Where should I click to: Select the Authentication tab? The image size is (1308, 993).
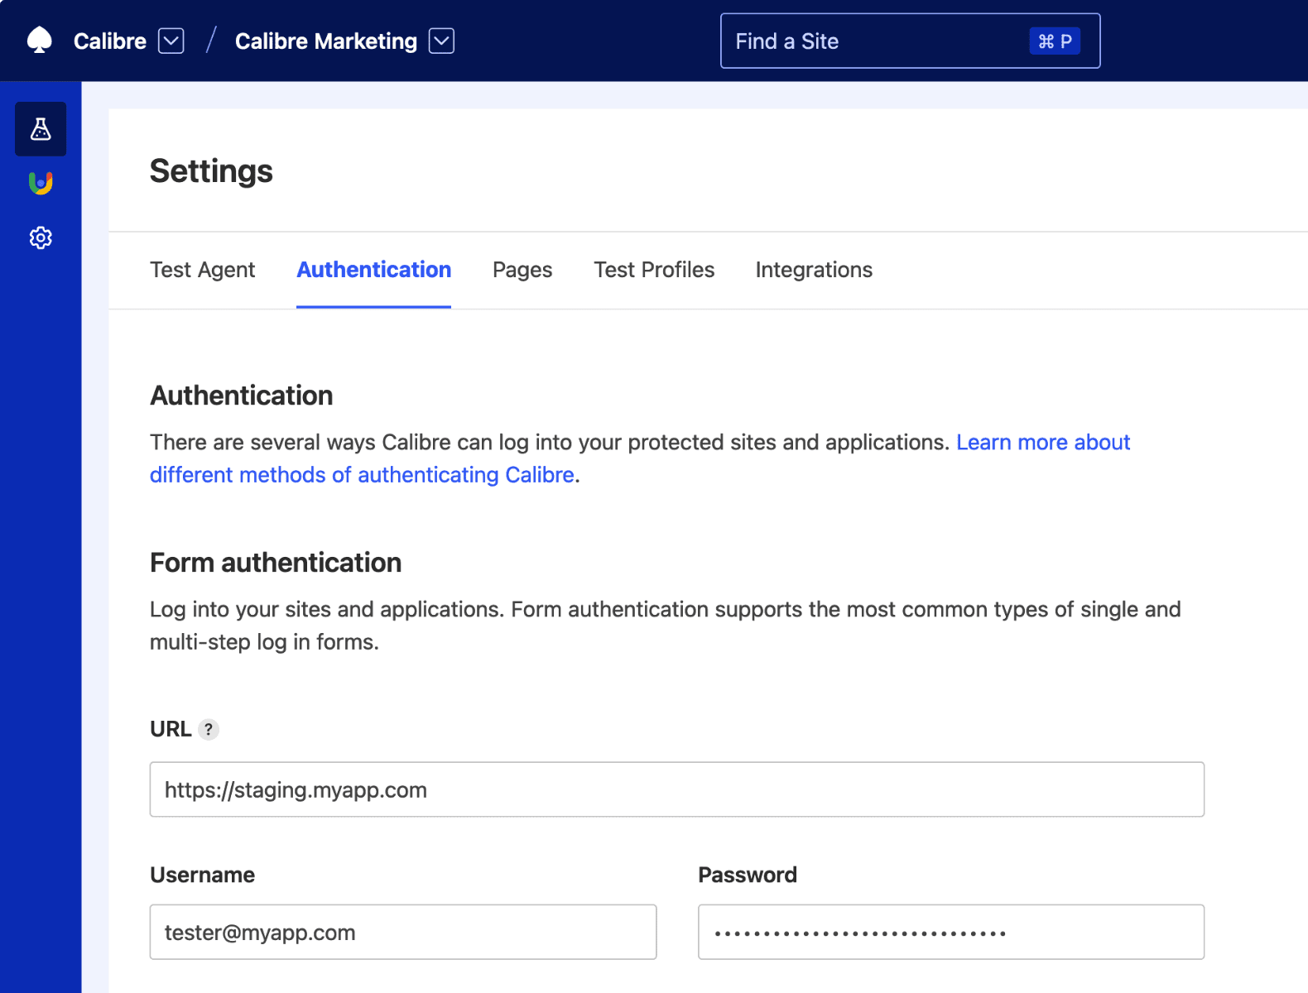point(373,270)
